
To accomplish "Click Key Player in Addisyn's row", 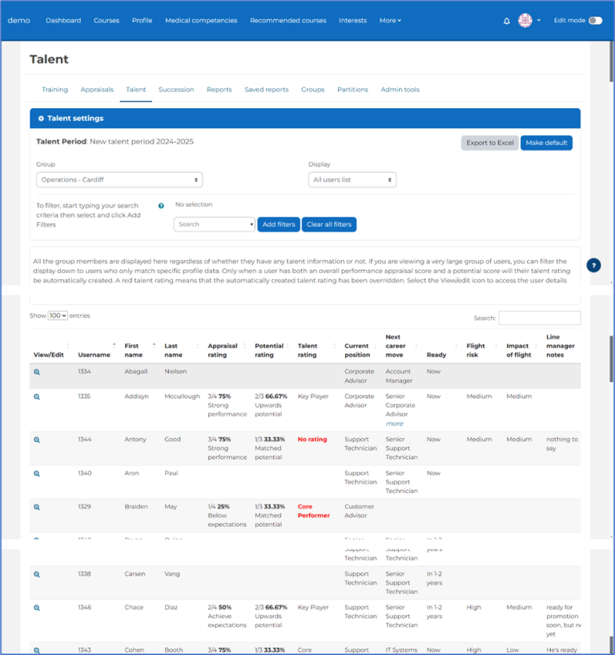I will click(313, 396).
